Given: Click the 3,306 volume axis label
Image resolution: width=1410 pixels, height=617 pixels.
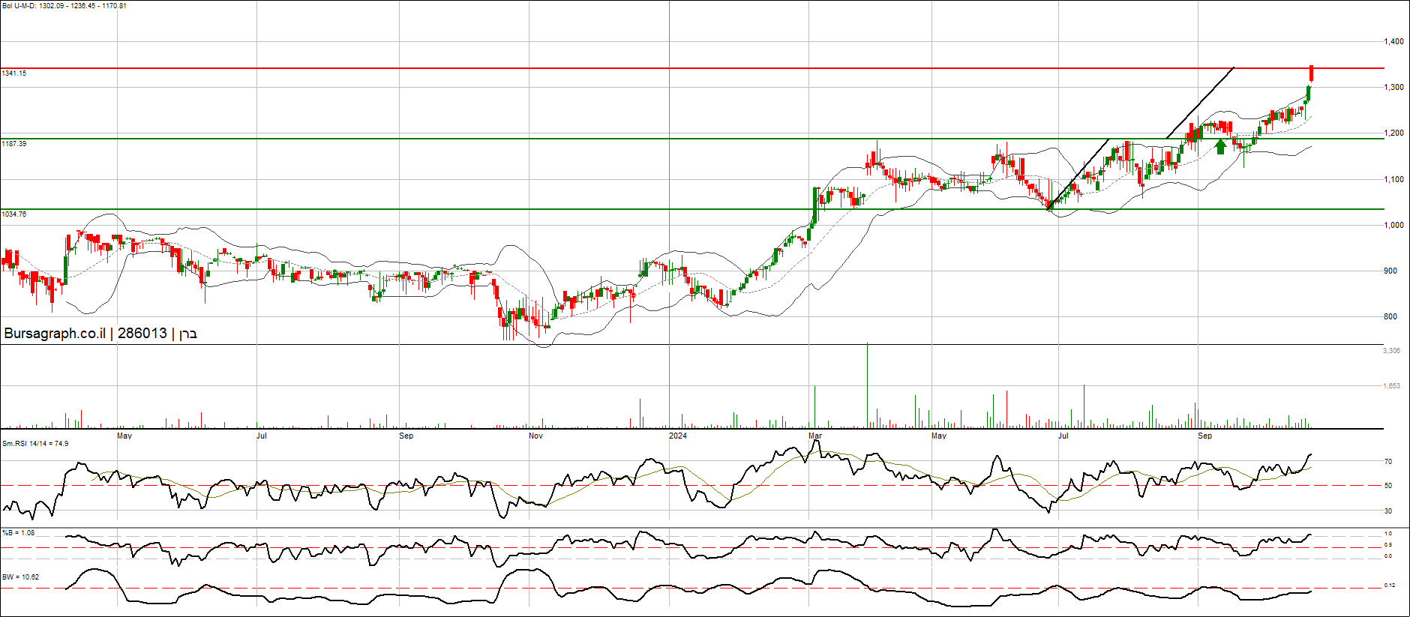Looking at the screenshot, I should point(1391,351).
